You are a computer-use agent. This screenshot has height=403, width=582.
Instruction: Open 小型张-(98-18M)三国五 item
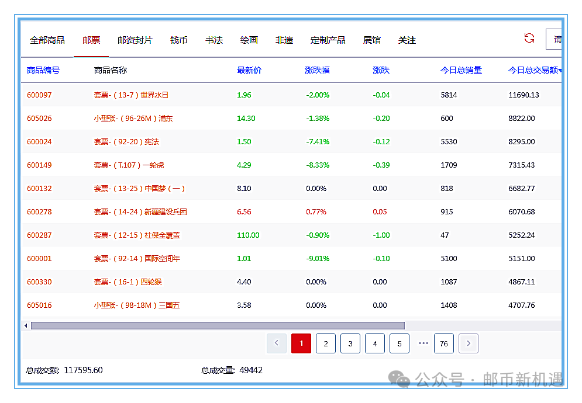(x=137, y=305)
